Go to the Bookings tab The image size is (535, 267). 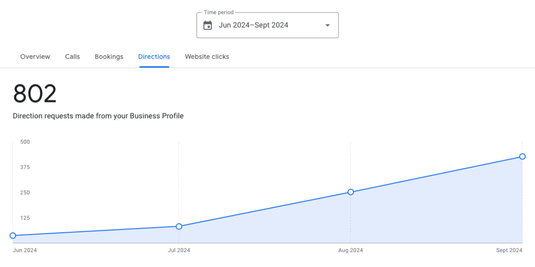click(x=109, y=57)
